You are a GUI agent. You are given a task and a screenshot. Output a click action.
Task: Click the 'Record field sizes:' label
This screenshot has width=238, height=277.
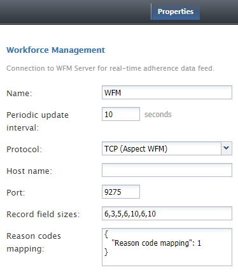pyautogui.click(x=43, y=214)
